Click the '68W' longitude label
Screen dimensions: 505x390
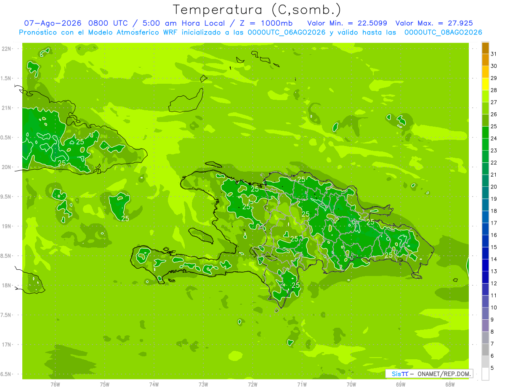[450, 384]
